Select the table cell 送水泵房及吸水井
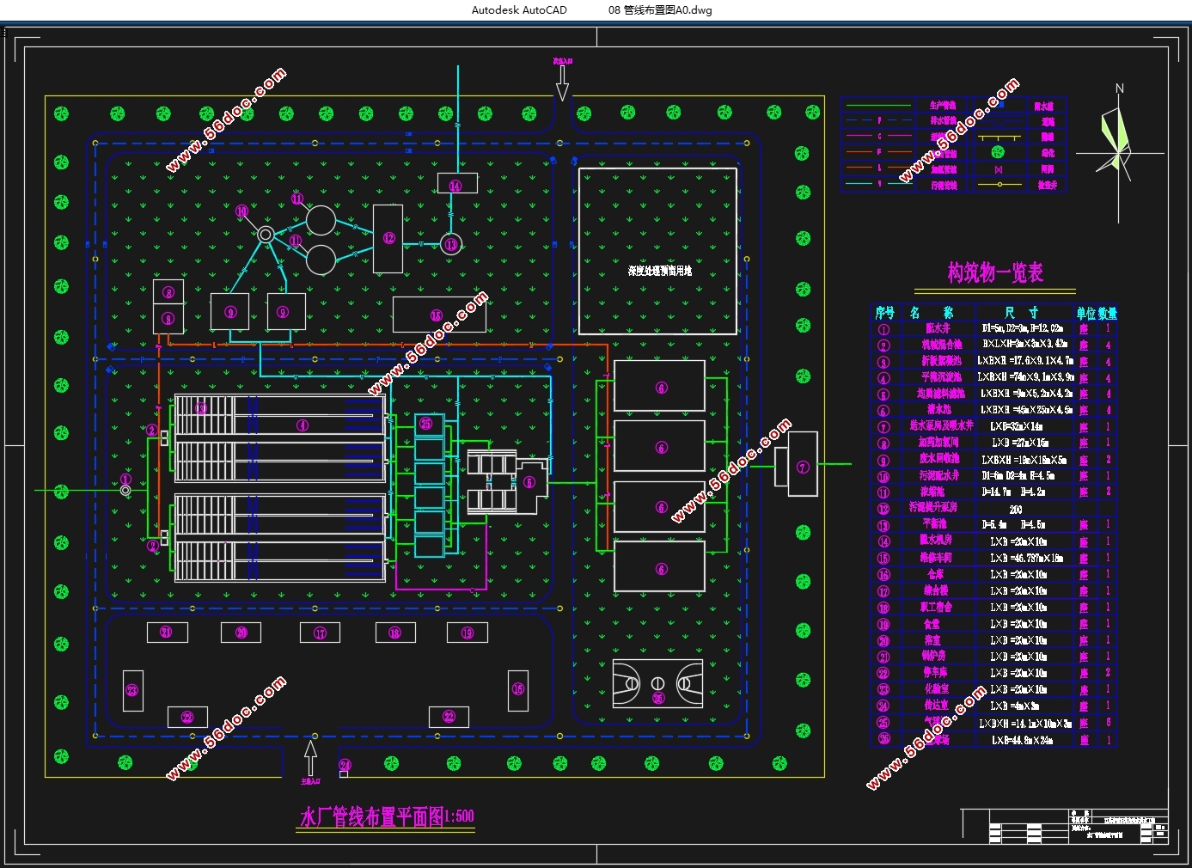This screenshot has width=1192, height=868. [x=941, y=426]
